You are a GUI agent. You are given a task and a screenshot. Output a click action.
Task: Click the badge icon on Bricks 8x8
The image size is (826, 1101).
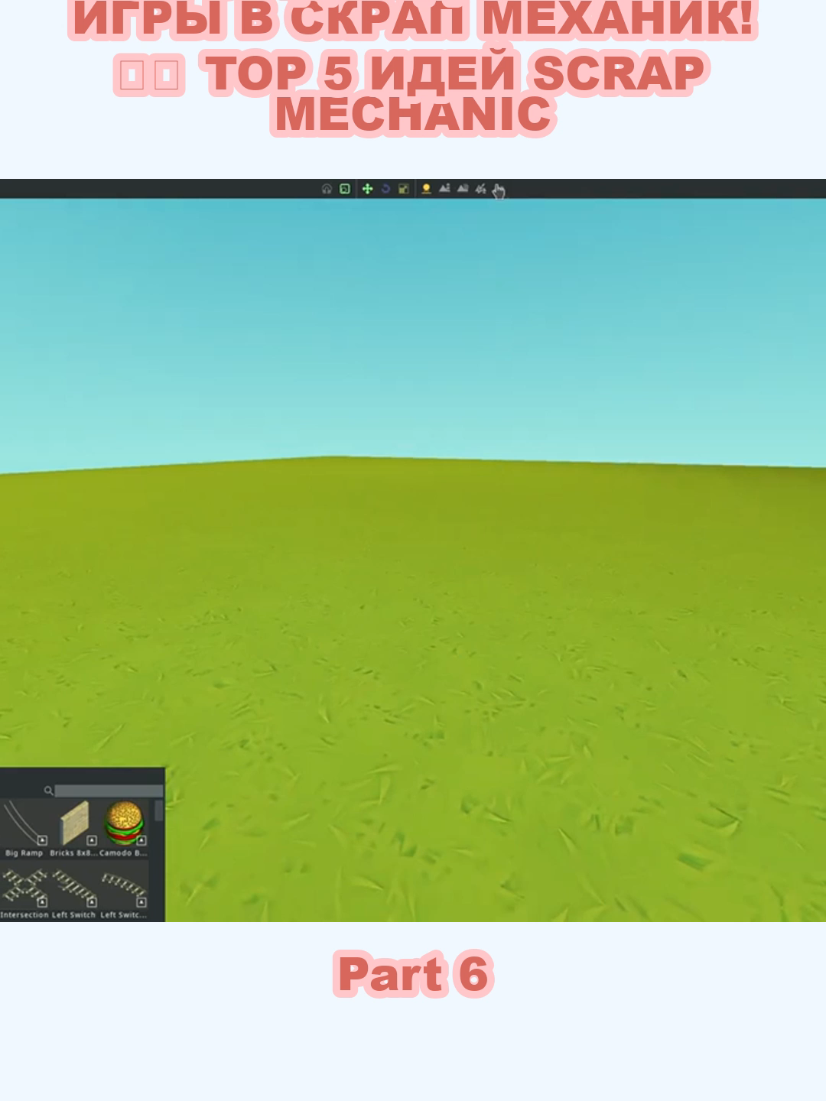coord(92,840)
